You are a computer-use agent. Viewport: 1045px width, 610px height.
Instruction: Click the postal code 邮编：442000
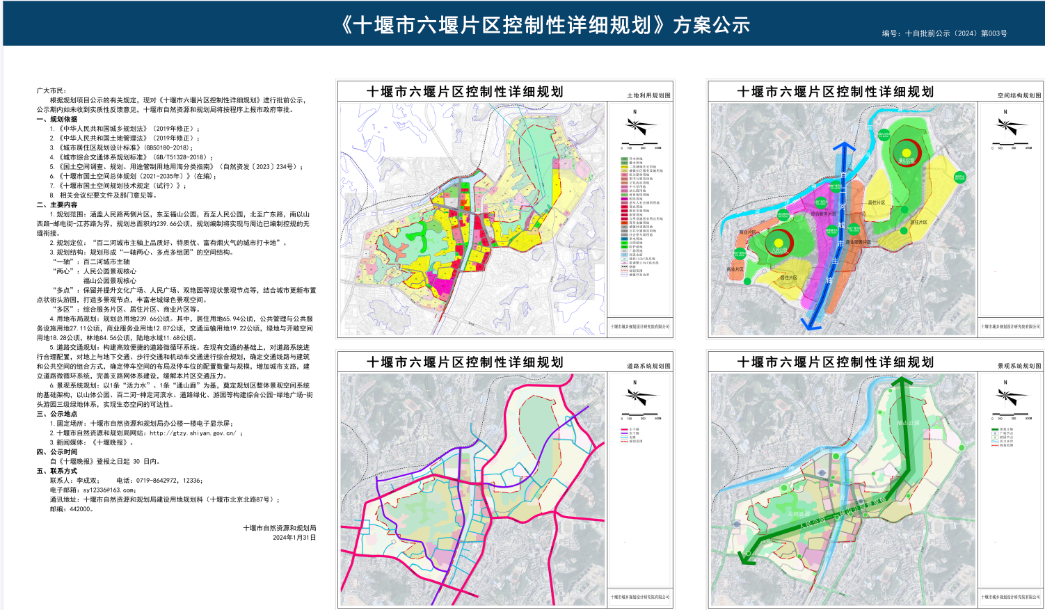pos(71,509)
